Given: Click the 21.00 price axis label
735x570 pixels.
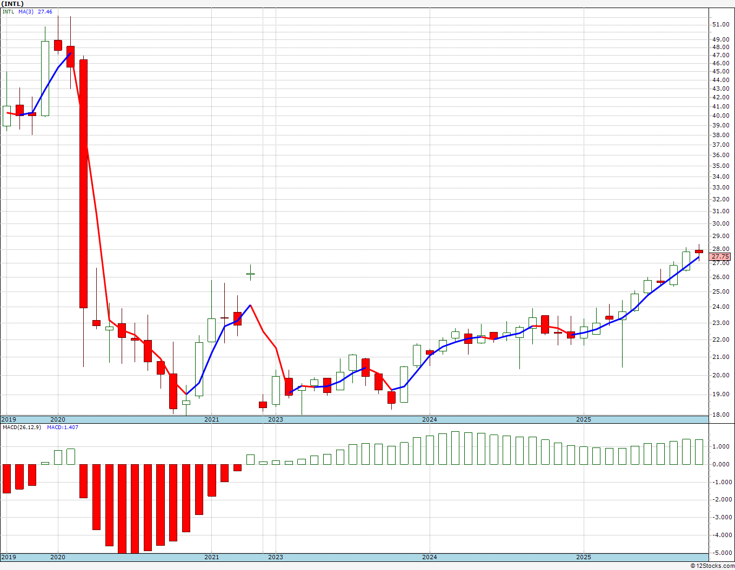Looking at the screenshot, I should (x=720, y=357).
